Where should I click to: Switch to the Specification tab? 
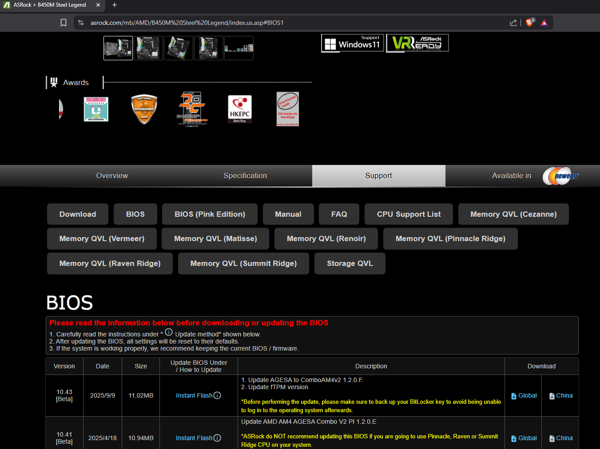[x=245, y=176]
